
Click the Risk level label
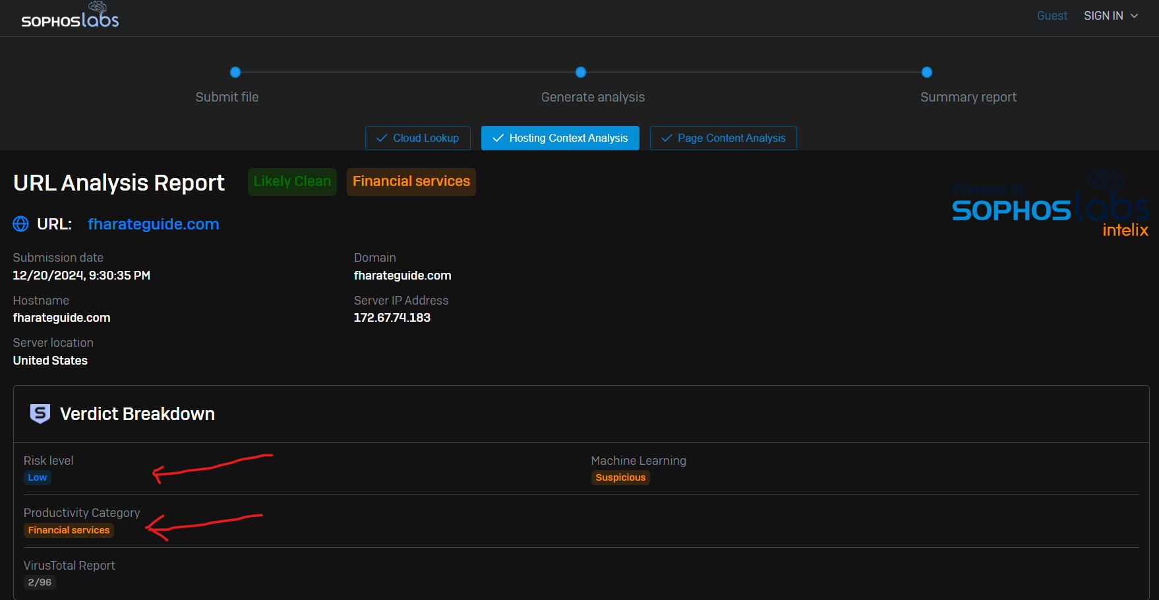click(x=49, y=461)
